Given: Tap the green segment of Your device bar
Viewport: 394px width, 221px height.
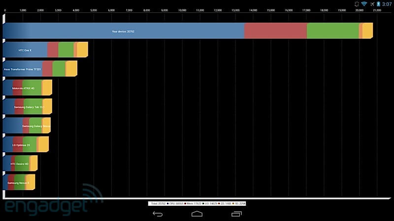Looking at the screenshot, I should click(333, 30).
